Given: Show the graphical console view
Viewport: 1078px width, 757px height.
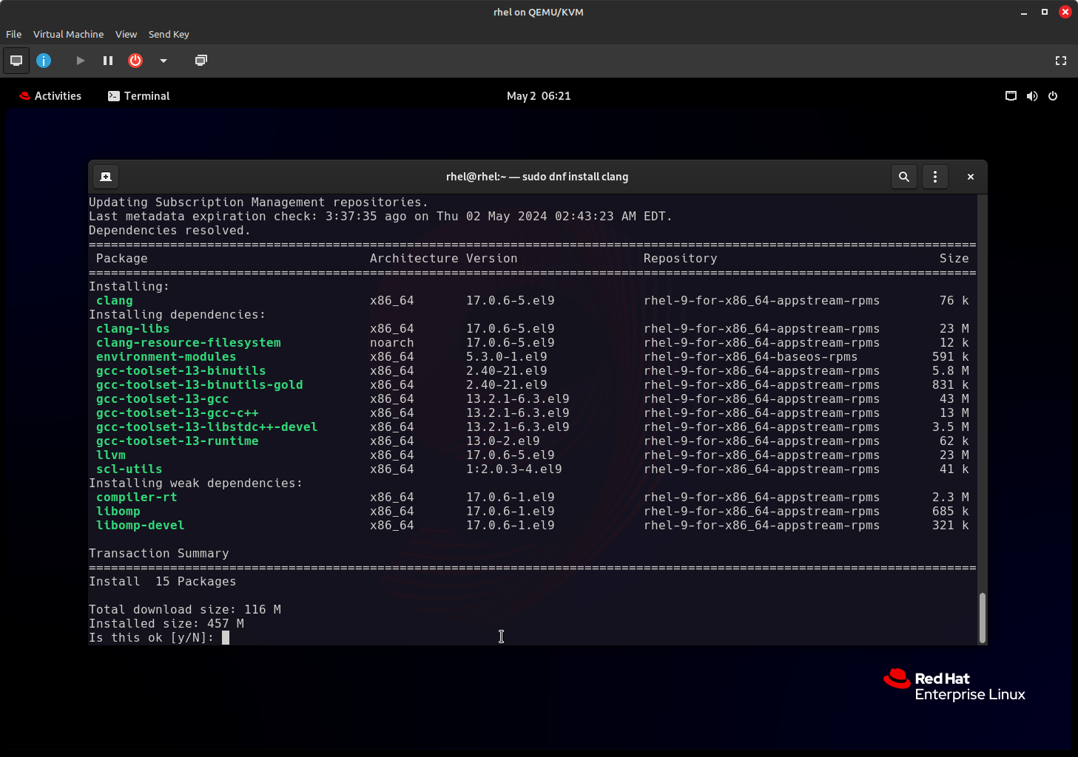Looking at the screenshot, I should tap(16, 61).
